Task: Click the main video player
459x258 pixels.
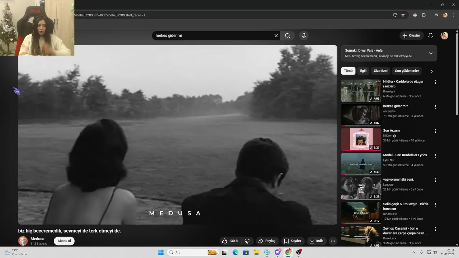Action: (178, 135)
